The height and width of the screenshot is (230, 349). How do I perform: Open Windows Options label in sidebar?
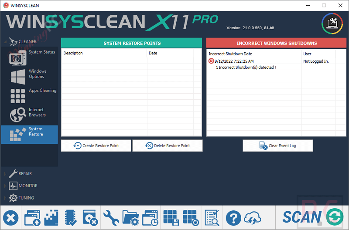click(38, 74)
